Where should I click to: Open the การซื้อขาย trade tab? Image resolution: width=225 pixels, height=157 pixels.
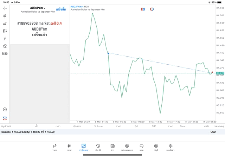(x=83, y=148)
